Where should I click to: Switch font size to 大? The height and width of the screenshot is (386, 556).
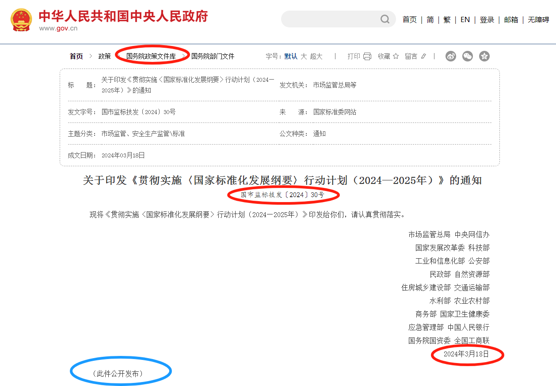304,56
